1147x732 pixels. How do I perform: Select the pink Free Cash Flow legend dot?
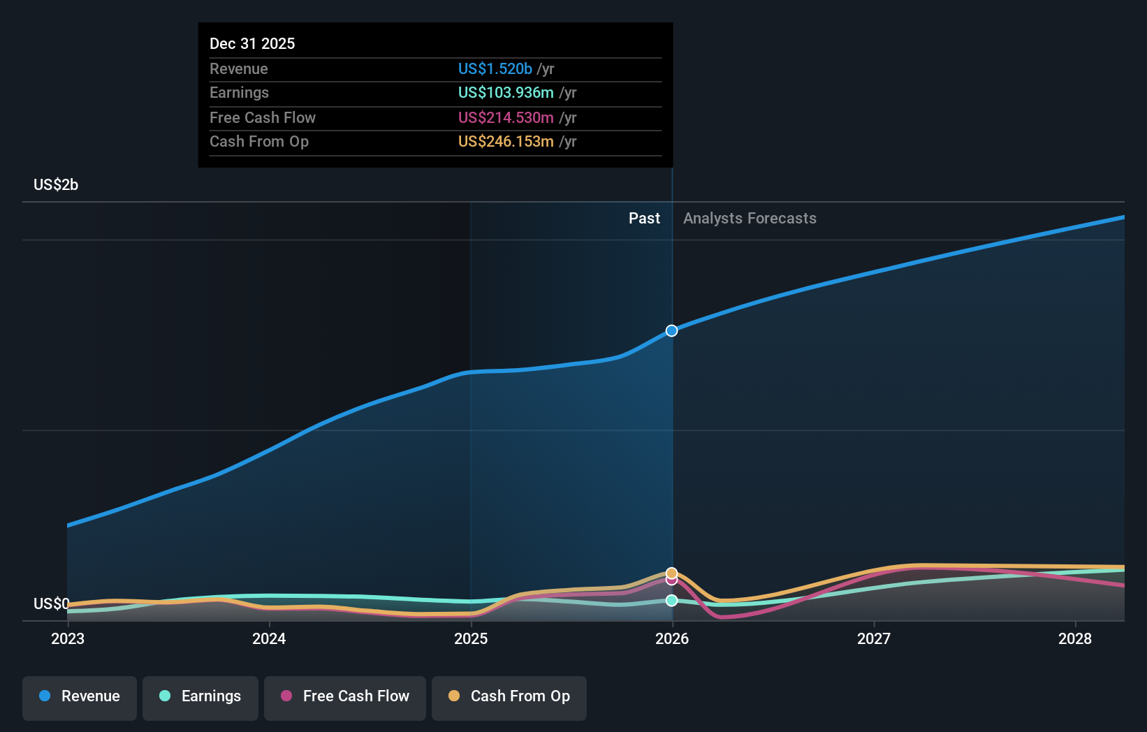[287, 696]
